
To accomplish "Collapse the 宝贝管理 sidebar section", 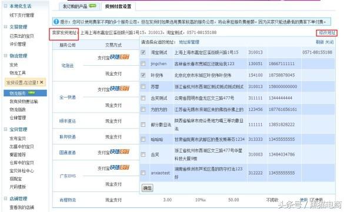I will pyautogui.click(x=5, y=129).
